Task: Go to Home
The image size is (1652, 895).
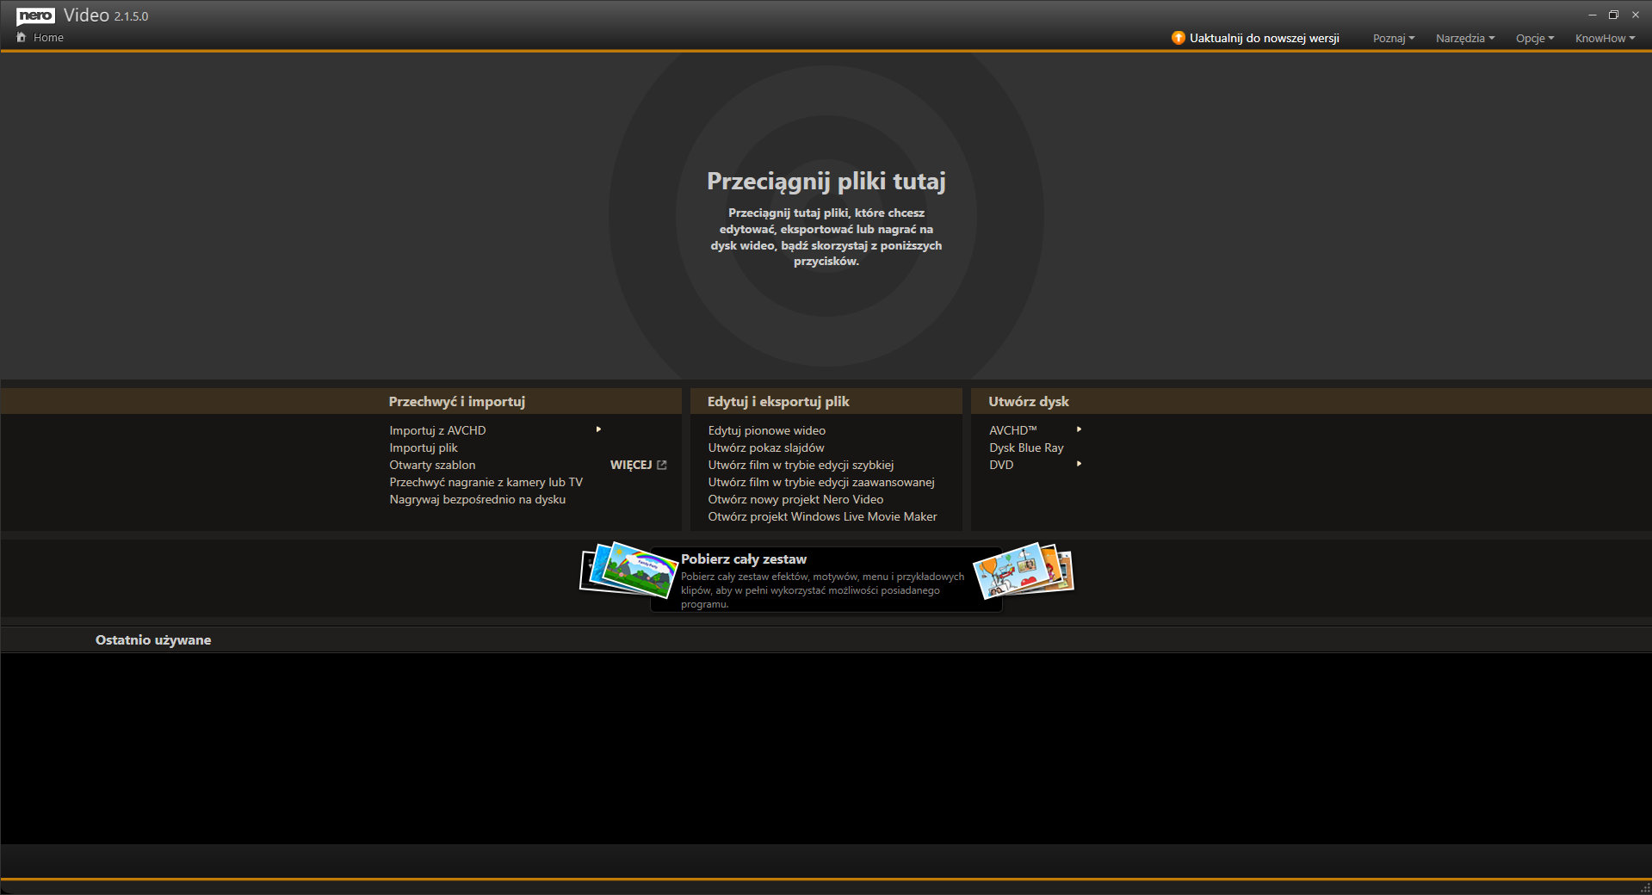Action: 48,38
